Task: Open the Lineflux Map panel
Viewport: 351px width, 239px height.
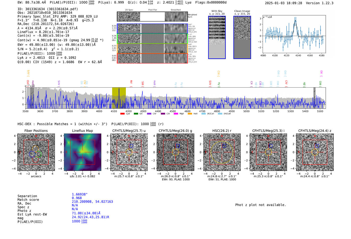Action: click(82, 152)
